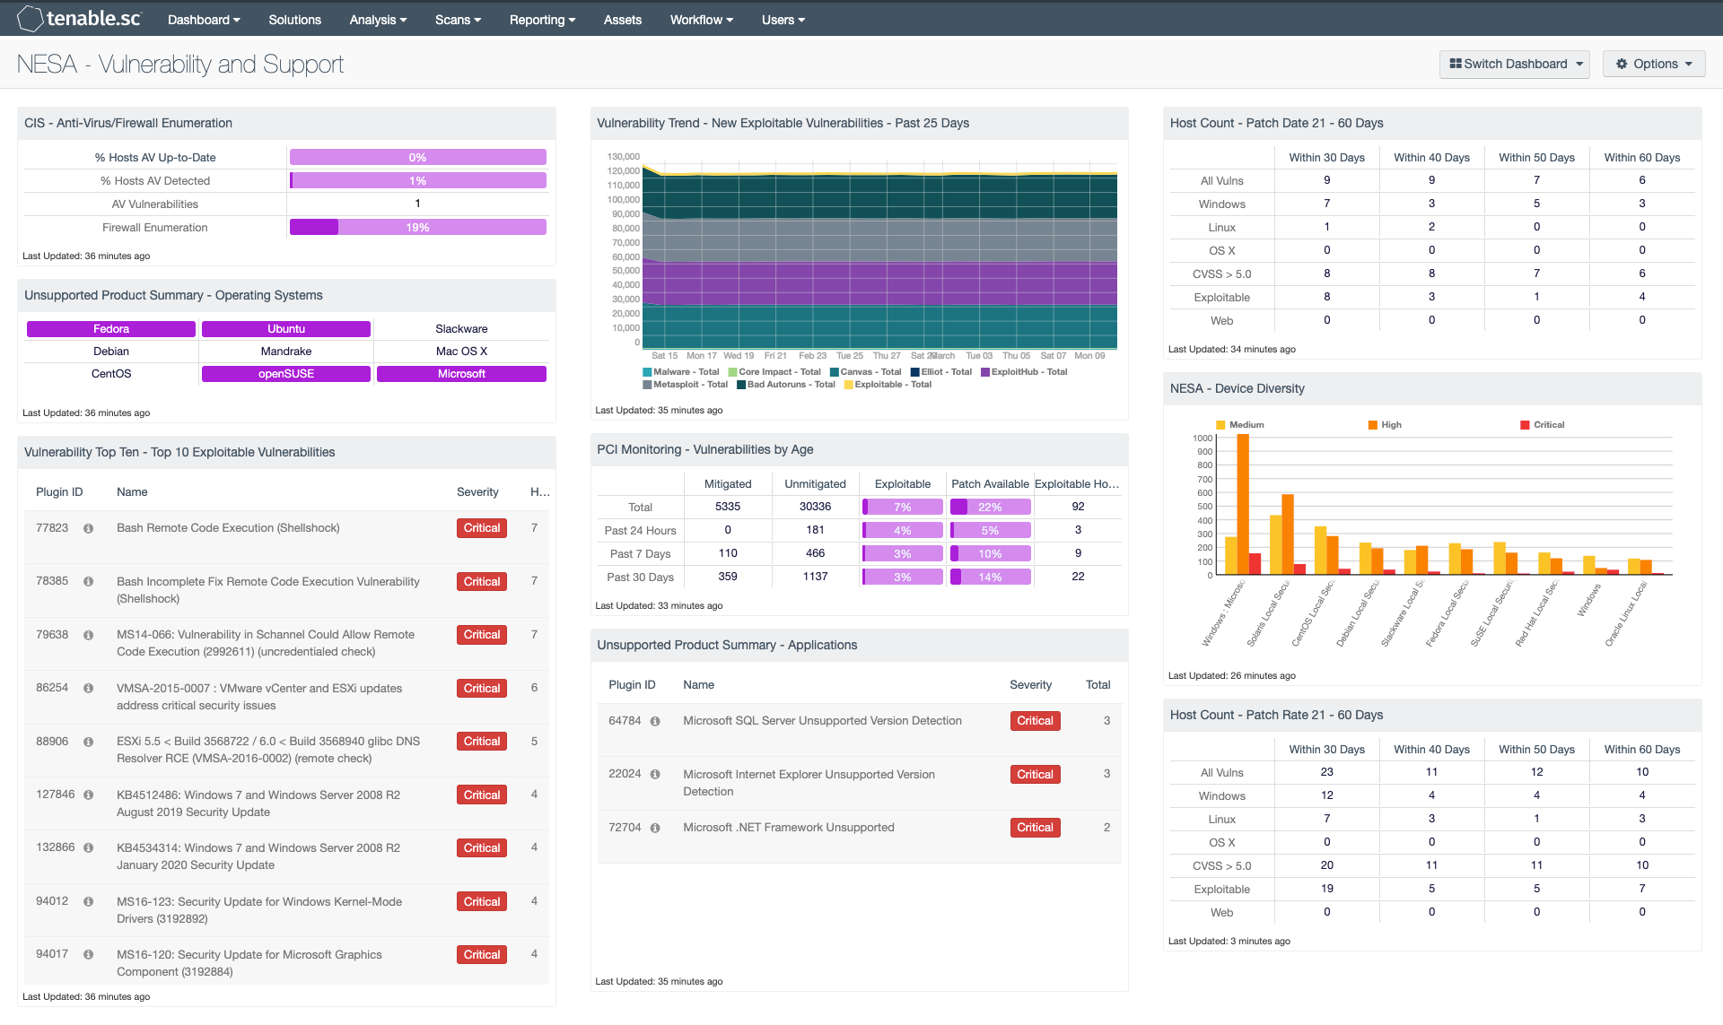Sort by Severity in Top Ten table
This screenshot has height=1025, width=1723.
point(477,492)
